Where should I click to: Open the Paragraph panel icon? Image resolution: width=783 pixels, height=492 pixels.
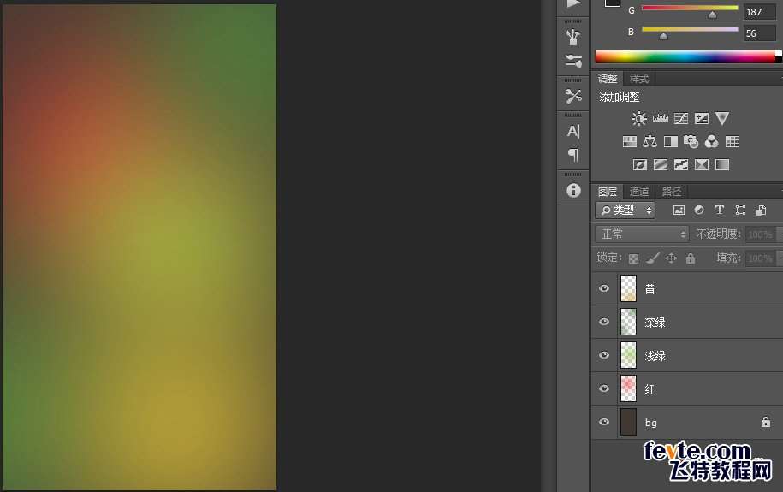[573, 155]
